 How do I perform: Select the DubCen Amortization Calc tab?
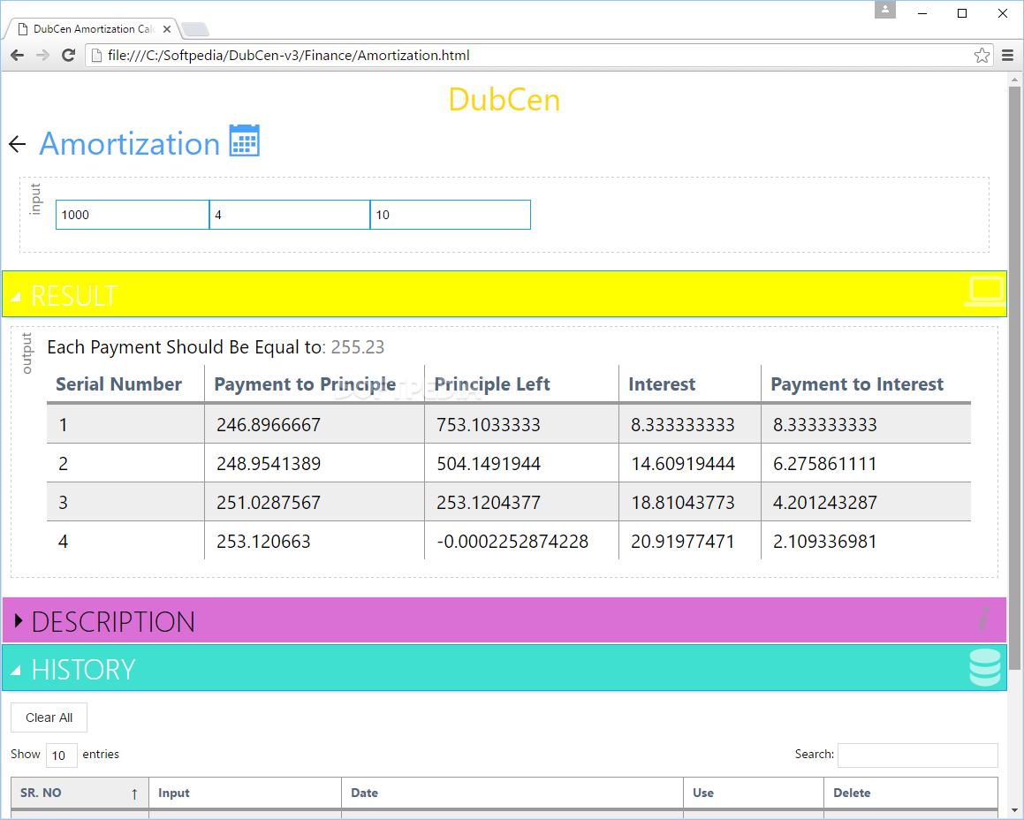coord(94,29)
